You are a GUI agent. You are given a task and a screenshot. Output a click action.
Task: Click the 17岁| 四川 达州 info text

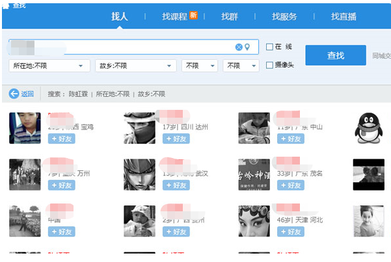[x=185, y=127]
